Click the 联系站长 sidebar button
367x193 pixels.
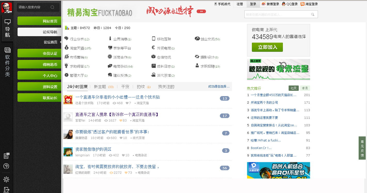point(39,98)
